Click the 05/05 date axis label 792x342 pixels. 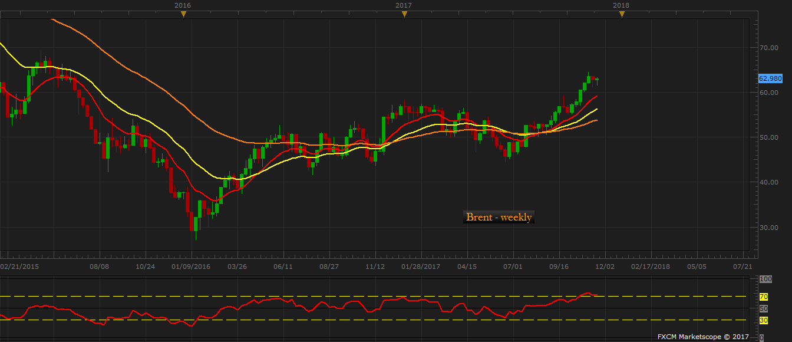697,267
